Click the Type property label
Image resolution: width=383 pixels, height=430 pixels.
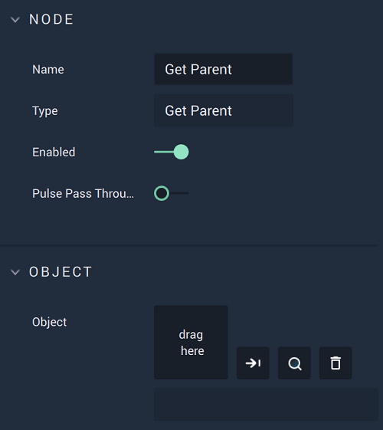click(45, 111)
